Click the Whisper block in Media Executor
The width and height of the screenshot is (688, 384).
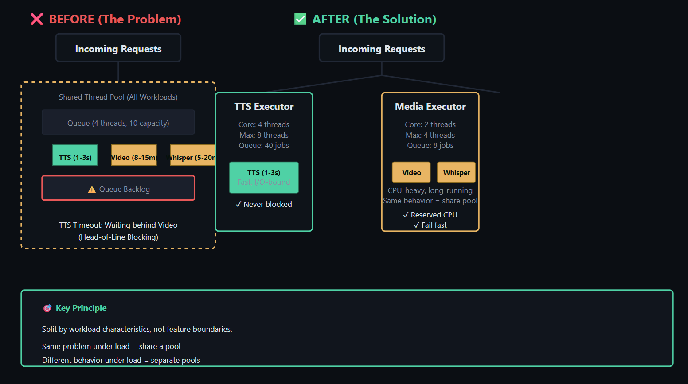(457, 172)
